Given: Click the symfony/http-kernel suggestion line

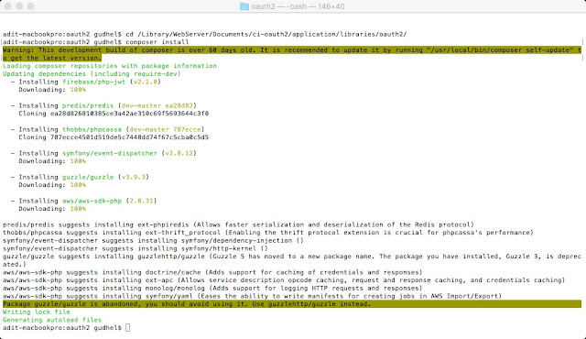Looking at the screenshot, I should pos(136,248).
